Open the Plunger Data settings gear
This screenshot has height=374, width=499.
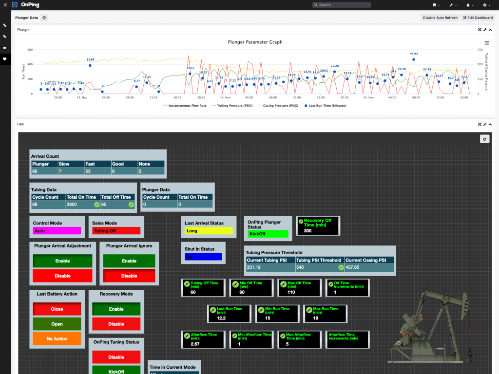coord(44,18)
